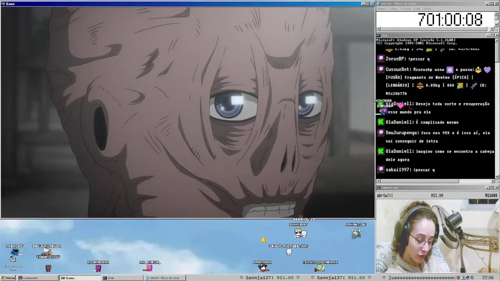Click scroll up arrow in Bloco de notas
The height and width of the screenshot is (281, 500).
497,13
